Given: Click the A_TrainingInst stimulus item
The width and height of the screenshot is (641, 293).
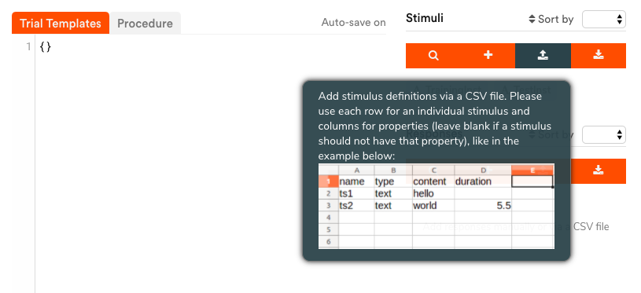Looking at the screenshot, I should coord(448,90).
